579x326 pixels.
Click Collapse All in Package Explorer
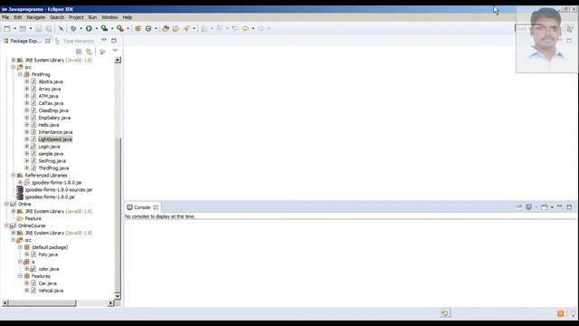click(x=79, y=52)
